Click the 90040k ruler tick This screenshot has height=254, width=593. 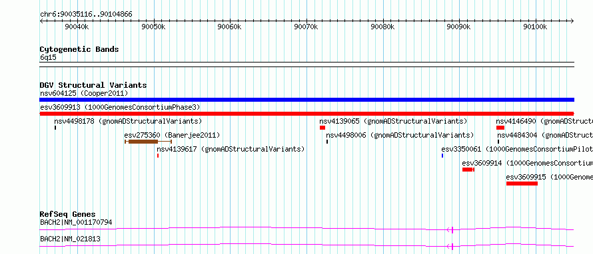coord(77,27)
